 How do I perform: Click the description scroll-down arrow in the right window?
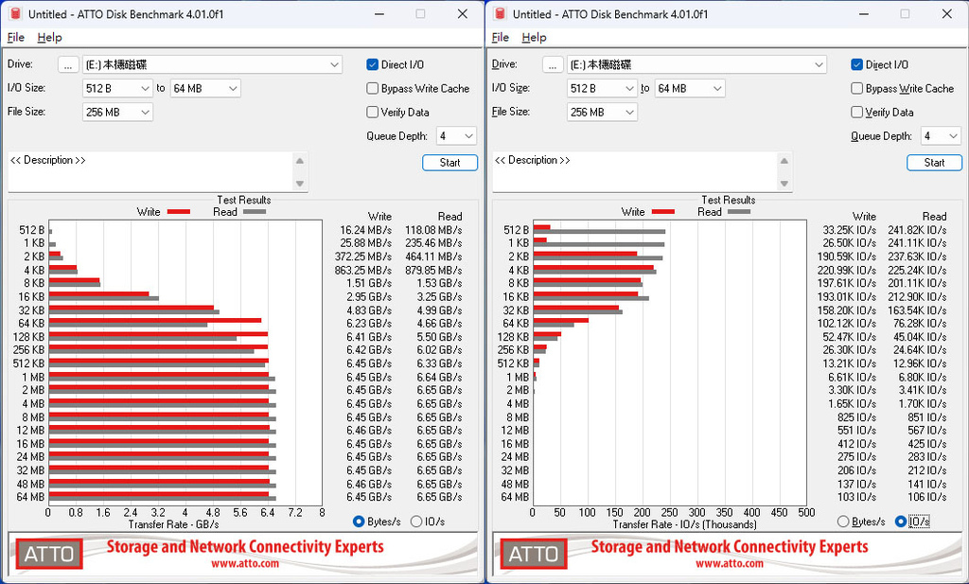(784, 184)
